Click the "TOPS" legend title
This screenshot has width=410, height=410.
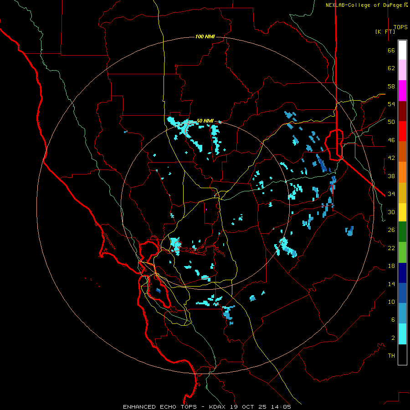pyautogui.click(x=400, y=27)
